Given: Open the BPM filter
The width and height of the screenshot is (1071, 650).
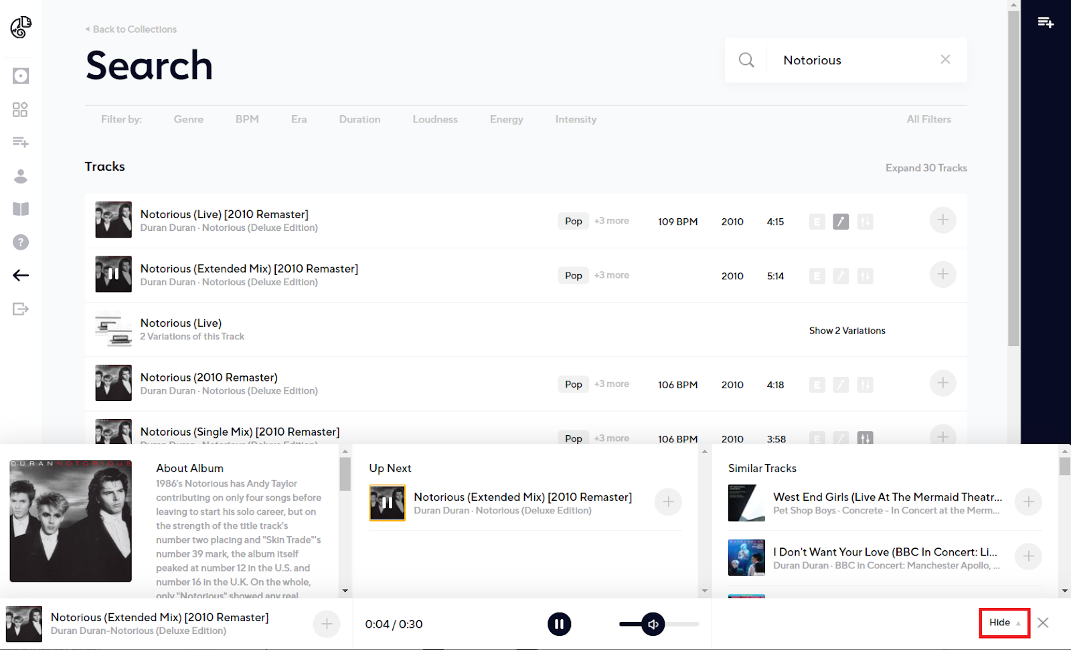Looking at the screenshot, I should pyautogui.click(x=247, y=119).
